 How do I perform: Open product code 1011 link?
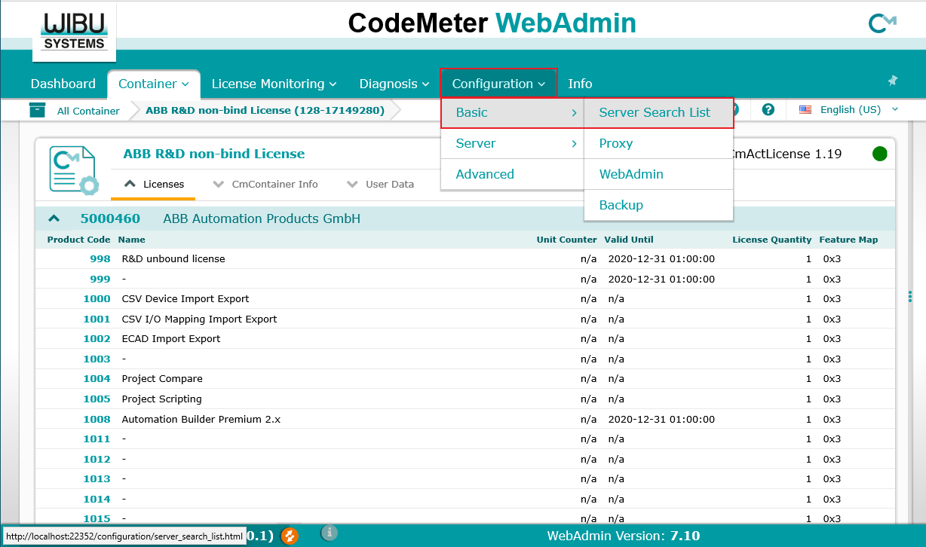point(97,439)
